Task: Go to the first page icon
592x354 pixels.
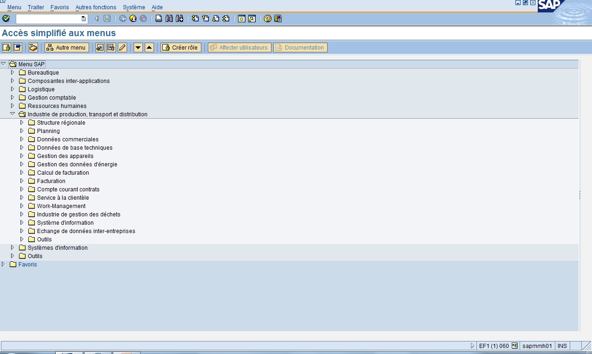Action: pos(195,19)
